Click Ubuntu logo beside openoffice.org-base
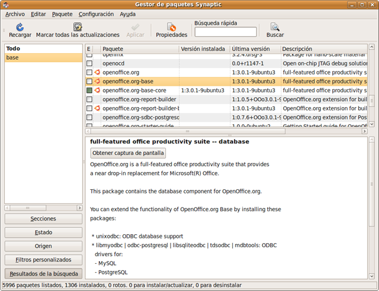The width and height of the screenshot is (379, 291). [97, 82]
